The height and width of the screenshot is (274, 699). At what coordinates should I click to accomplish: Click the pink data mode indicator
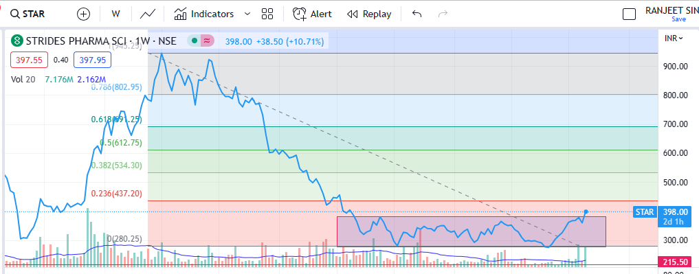coord(207,41)
